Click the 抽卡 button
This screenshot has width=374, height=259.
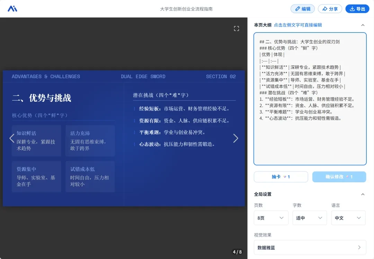[x=281, y=177]
